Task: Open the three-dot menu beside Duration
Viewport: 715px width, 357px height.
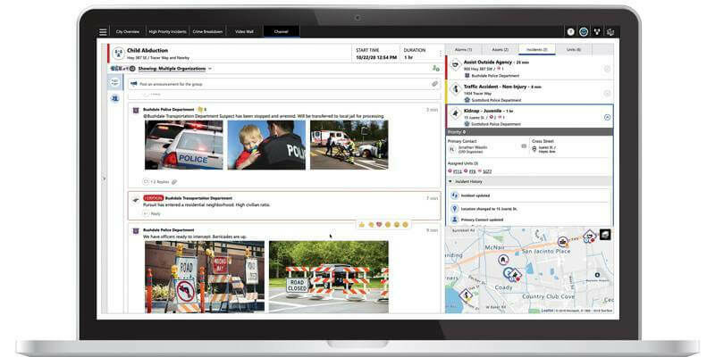Action: (441, 54)
